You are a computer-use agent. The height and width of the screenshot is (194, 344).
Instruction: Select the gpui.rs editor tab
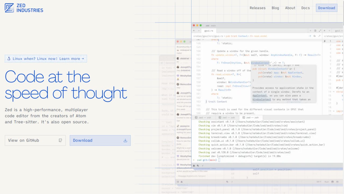tap(209, 31)
